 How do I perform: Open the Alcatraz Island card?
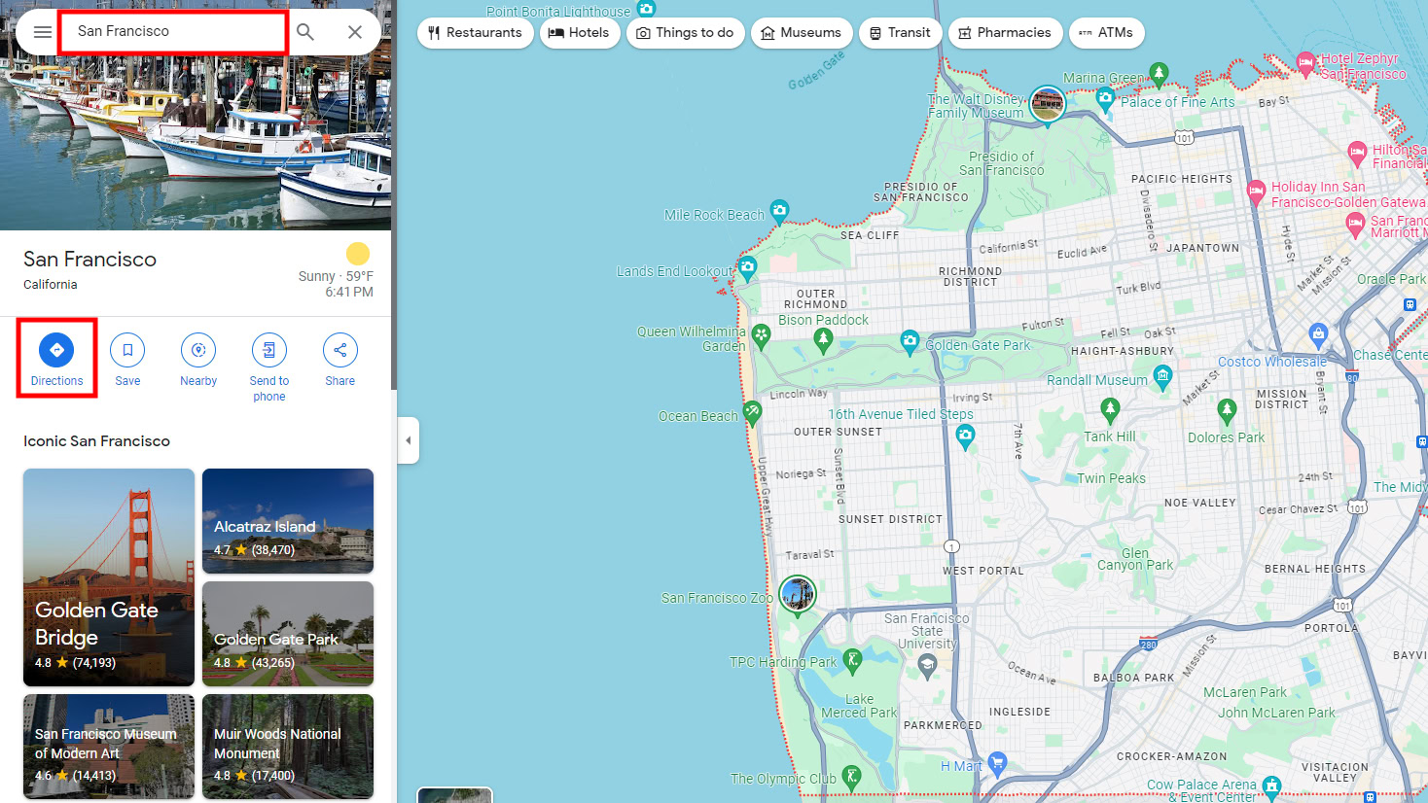click(x=288, y=521)
